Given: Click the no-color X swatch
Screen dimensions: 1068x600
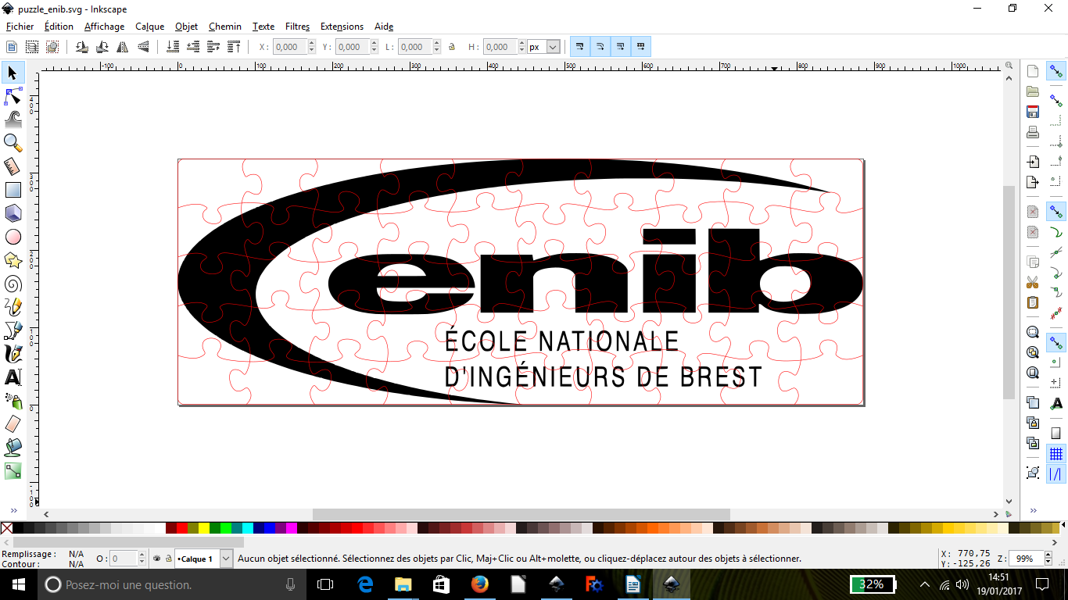Looking at the screenshot, I should coord(6,529).
